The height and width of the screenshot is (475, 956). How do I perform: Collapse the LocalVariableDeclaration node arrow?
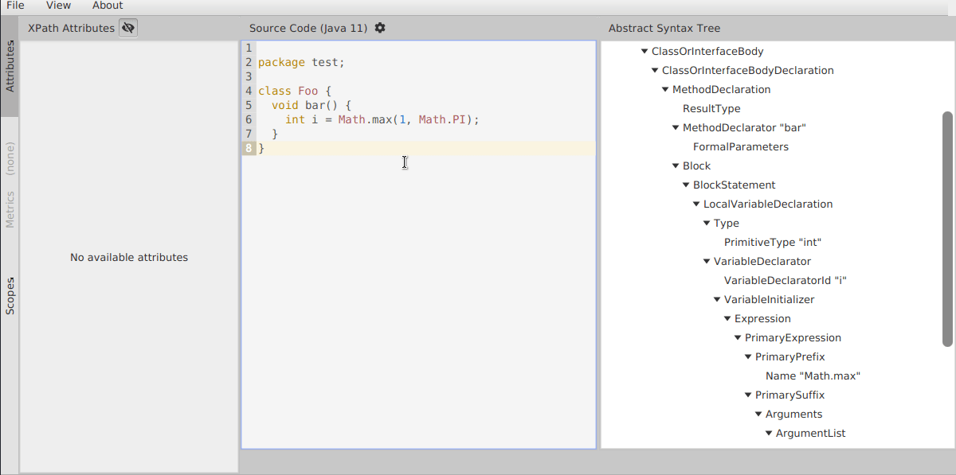tap(696, 204)
